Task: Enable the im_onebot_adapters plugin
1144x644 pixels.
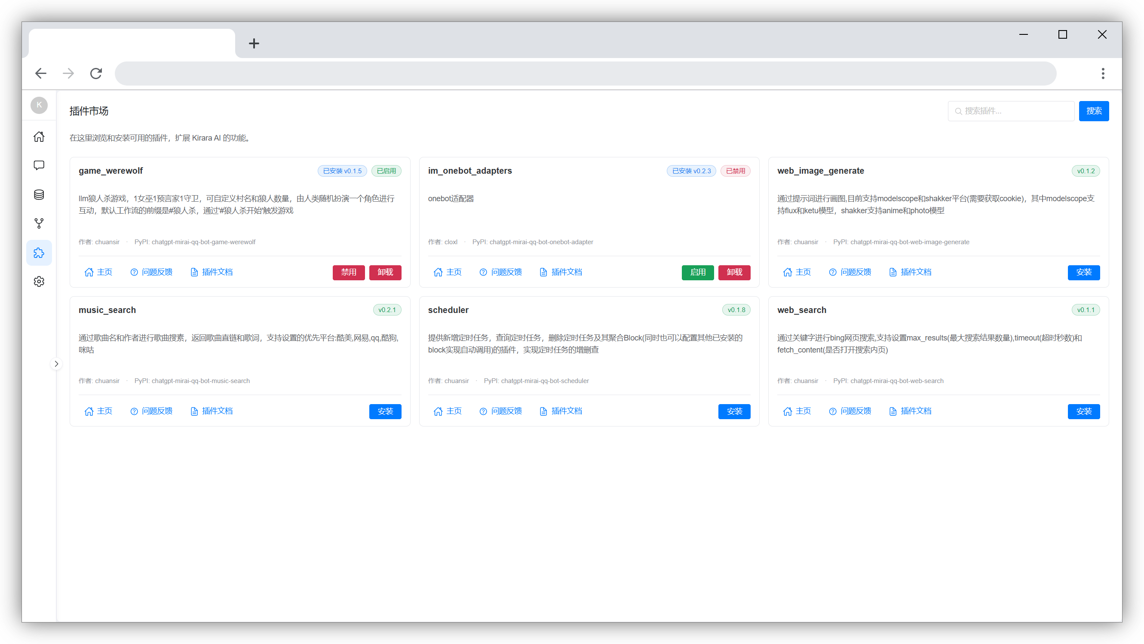Action: [697, 272]
